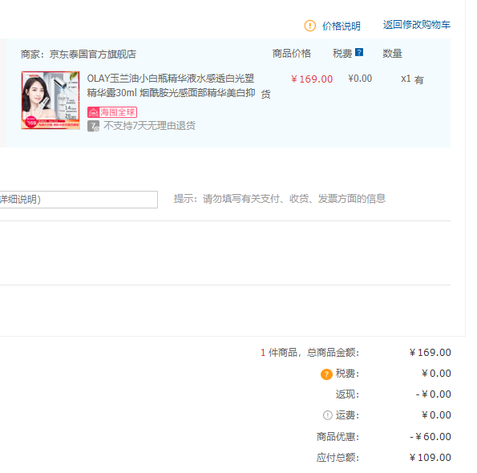Select the x1 quantity value
This screenshot has width=477, height=473.
pos(406,79)
